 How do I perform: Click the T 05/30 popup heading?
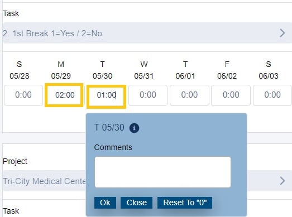click(109, 128)
